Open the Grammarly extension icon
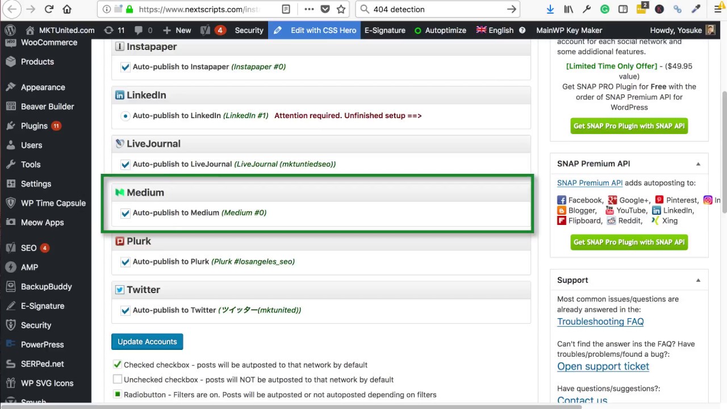This screenshot has height=409, width=727. point(605,9)
